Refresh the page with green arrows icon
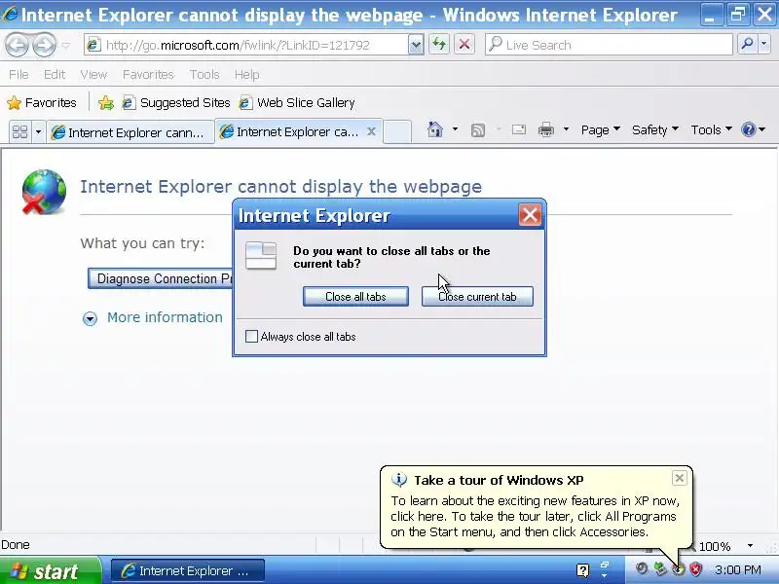This screenshot has height=584, width=779. 439,45
